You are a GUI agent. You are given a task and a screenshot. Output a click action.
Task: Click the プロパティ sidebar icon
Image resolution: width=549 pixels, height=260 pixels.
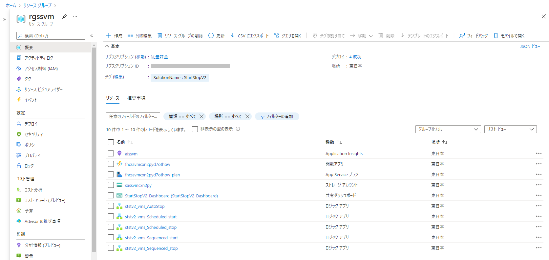coord(19,155)
